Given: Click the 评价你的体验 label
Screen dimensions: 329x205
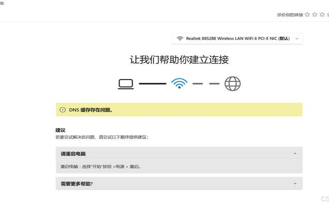Looking at the screenshot, I should [290, 15].
